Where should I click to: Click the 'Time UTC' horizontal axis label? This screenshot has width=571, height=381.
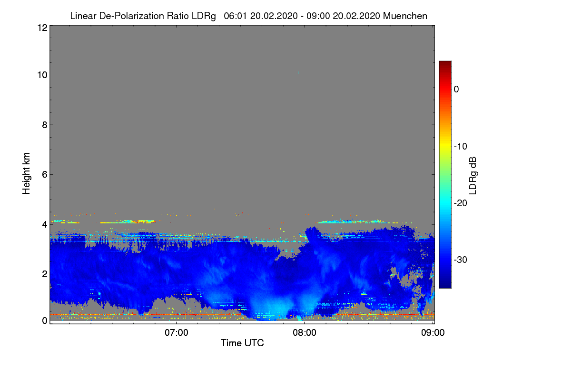click(x=242, y=343)
